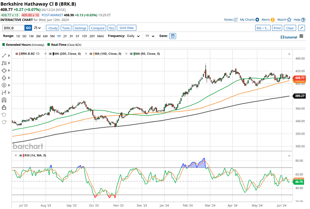Select the up arrow shape tool
Screen dimensions: 310x209
4,78
